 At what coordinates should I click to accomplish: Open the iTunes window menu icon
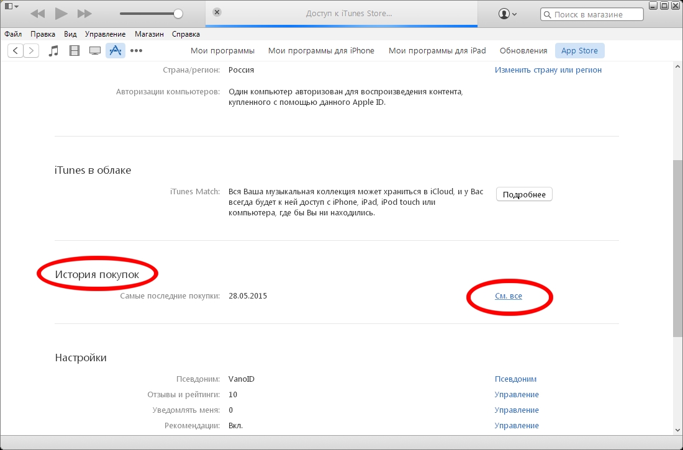point(11,7)
